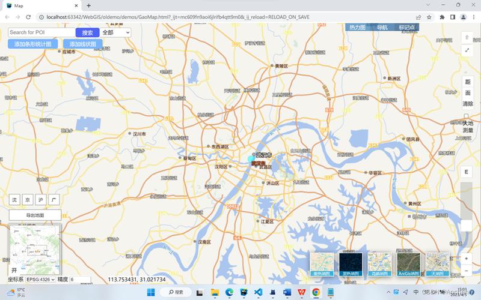Click the 添加条形统计图 bar chart button
This screenshot has width=481, height=300.
[33, 44]
